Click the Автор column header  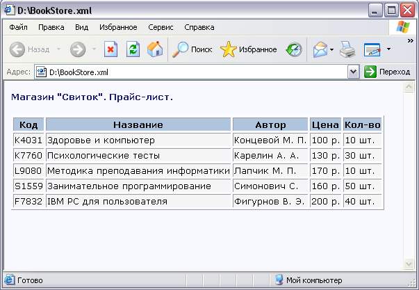pos(270,124)
